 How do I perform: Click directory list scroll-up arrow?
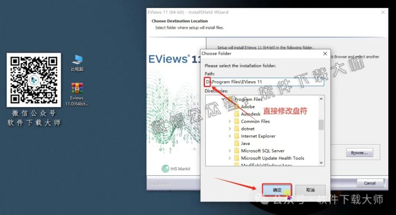[321, 99]
